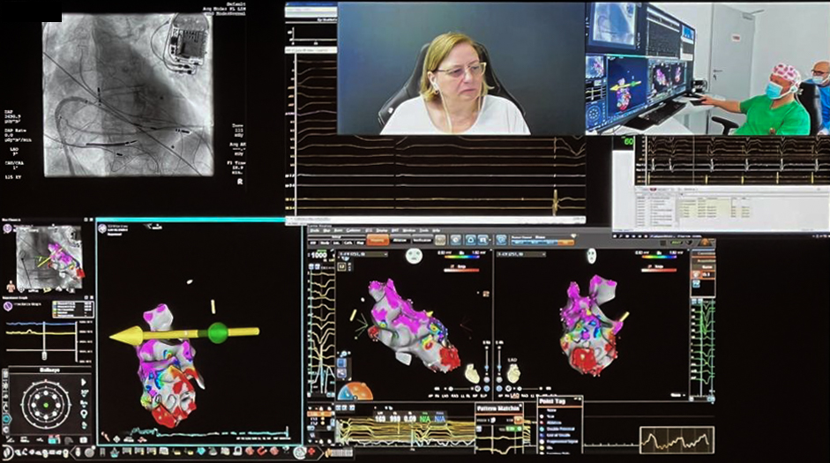Click the heart orientation icon in left map view

click(472, 373)
